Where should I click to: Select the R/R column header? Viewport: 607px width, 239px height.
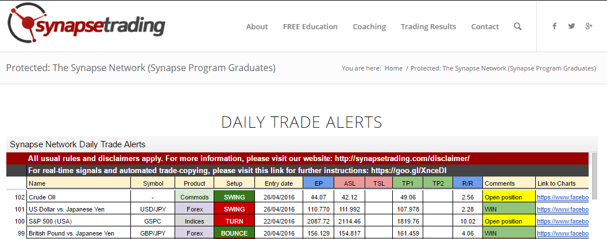[467, 183]
